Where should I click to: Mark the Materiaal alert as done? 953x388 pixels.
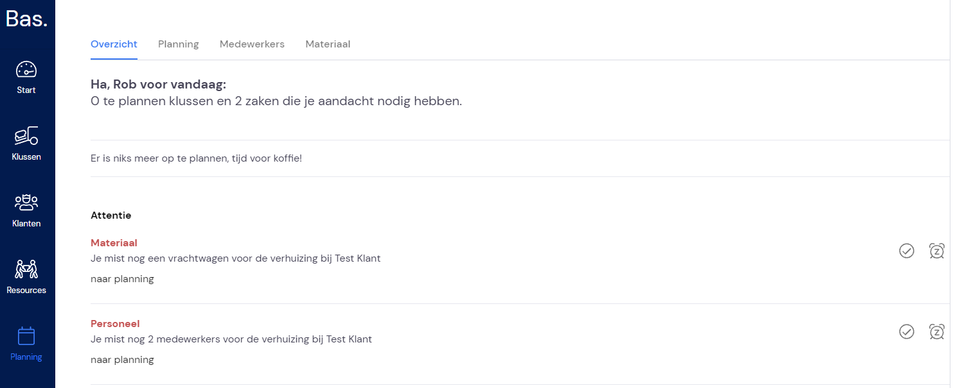pyautogui.click(x=907, y=251)
